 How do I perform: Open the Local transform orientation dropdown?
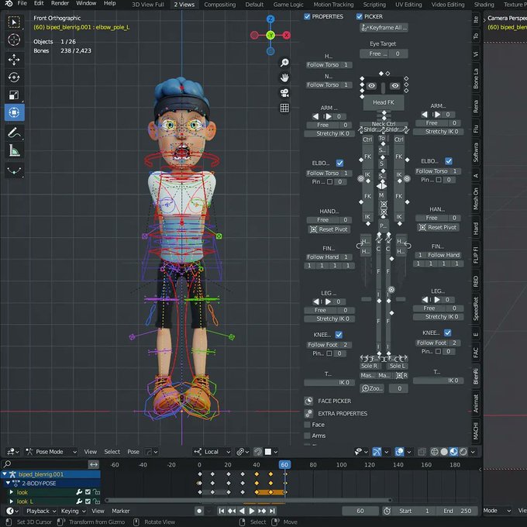pyautogui.click(x=212, y=452)
